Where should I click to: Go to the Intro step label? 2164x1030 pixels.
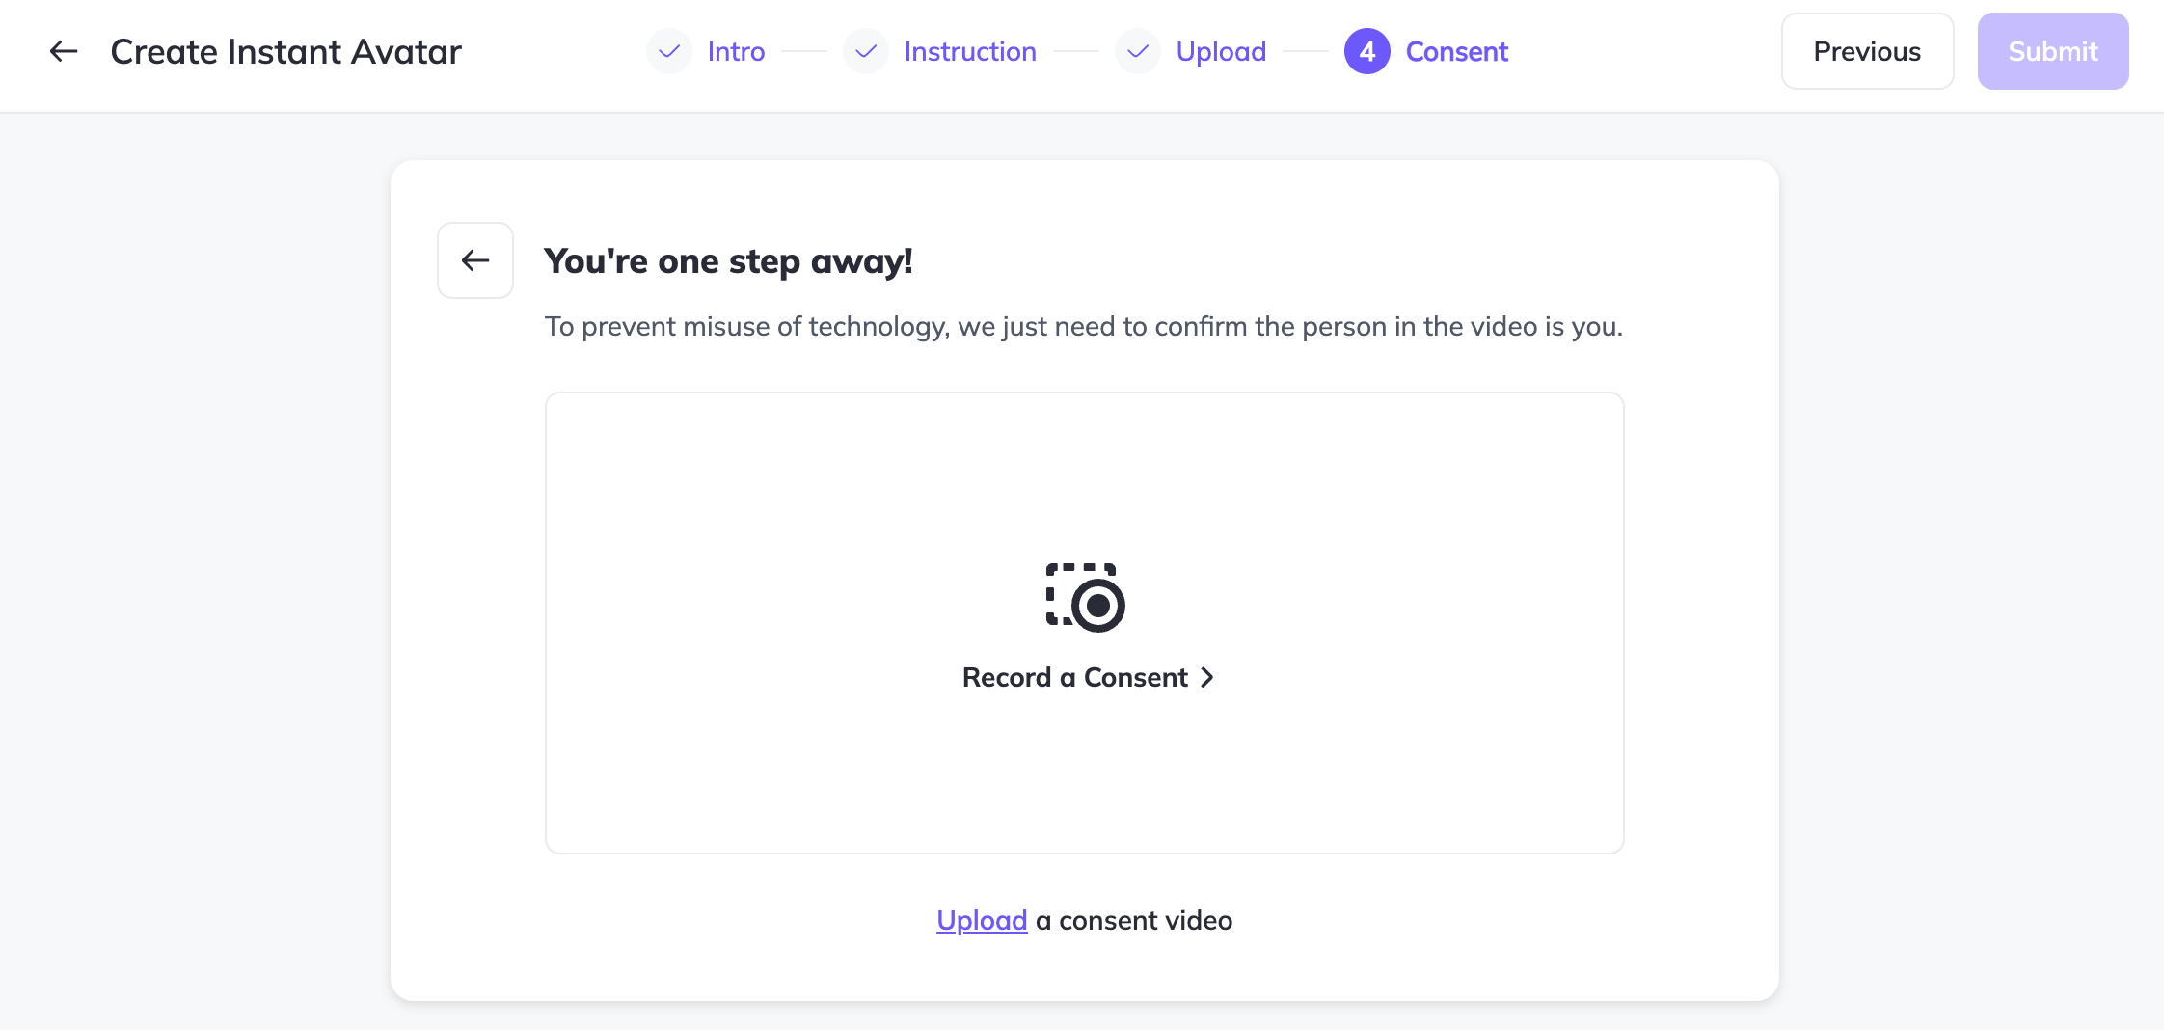click(736, 51)
